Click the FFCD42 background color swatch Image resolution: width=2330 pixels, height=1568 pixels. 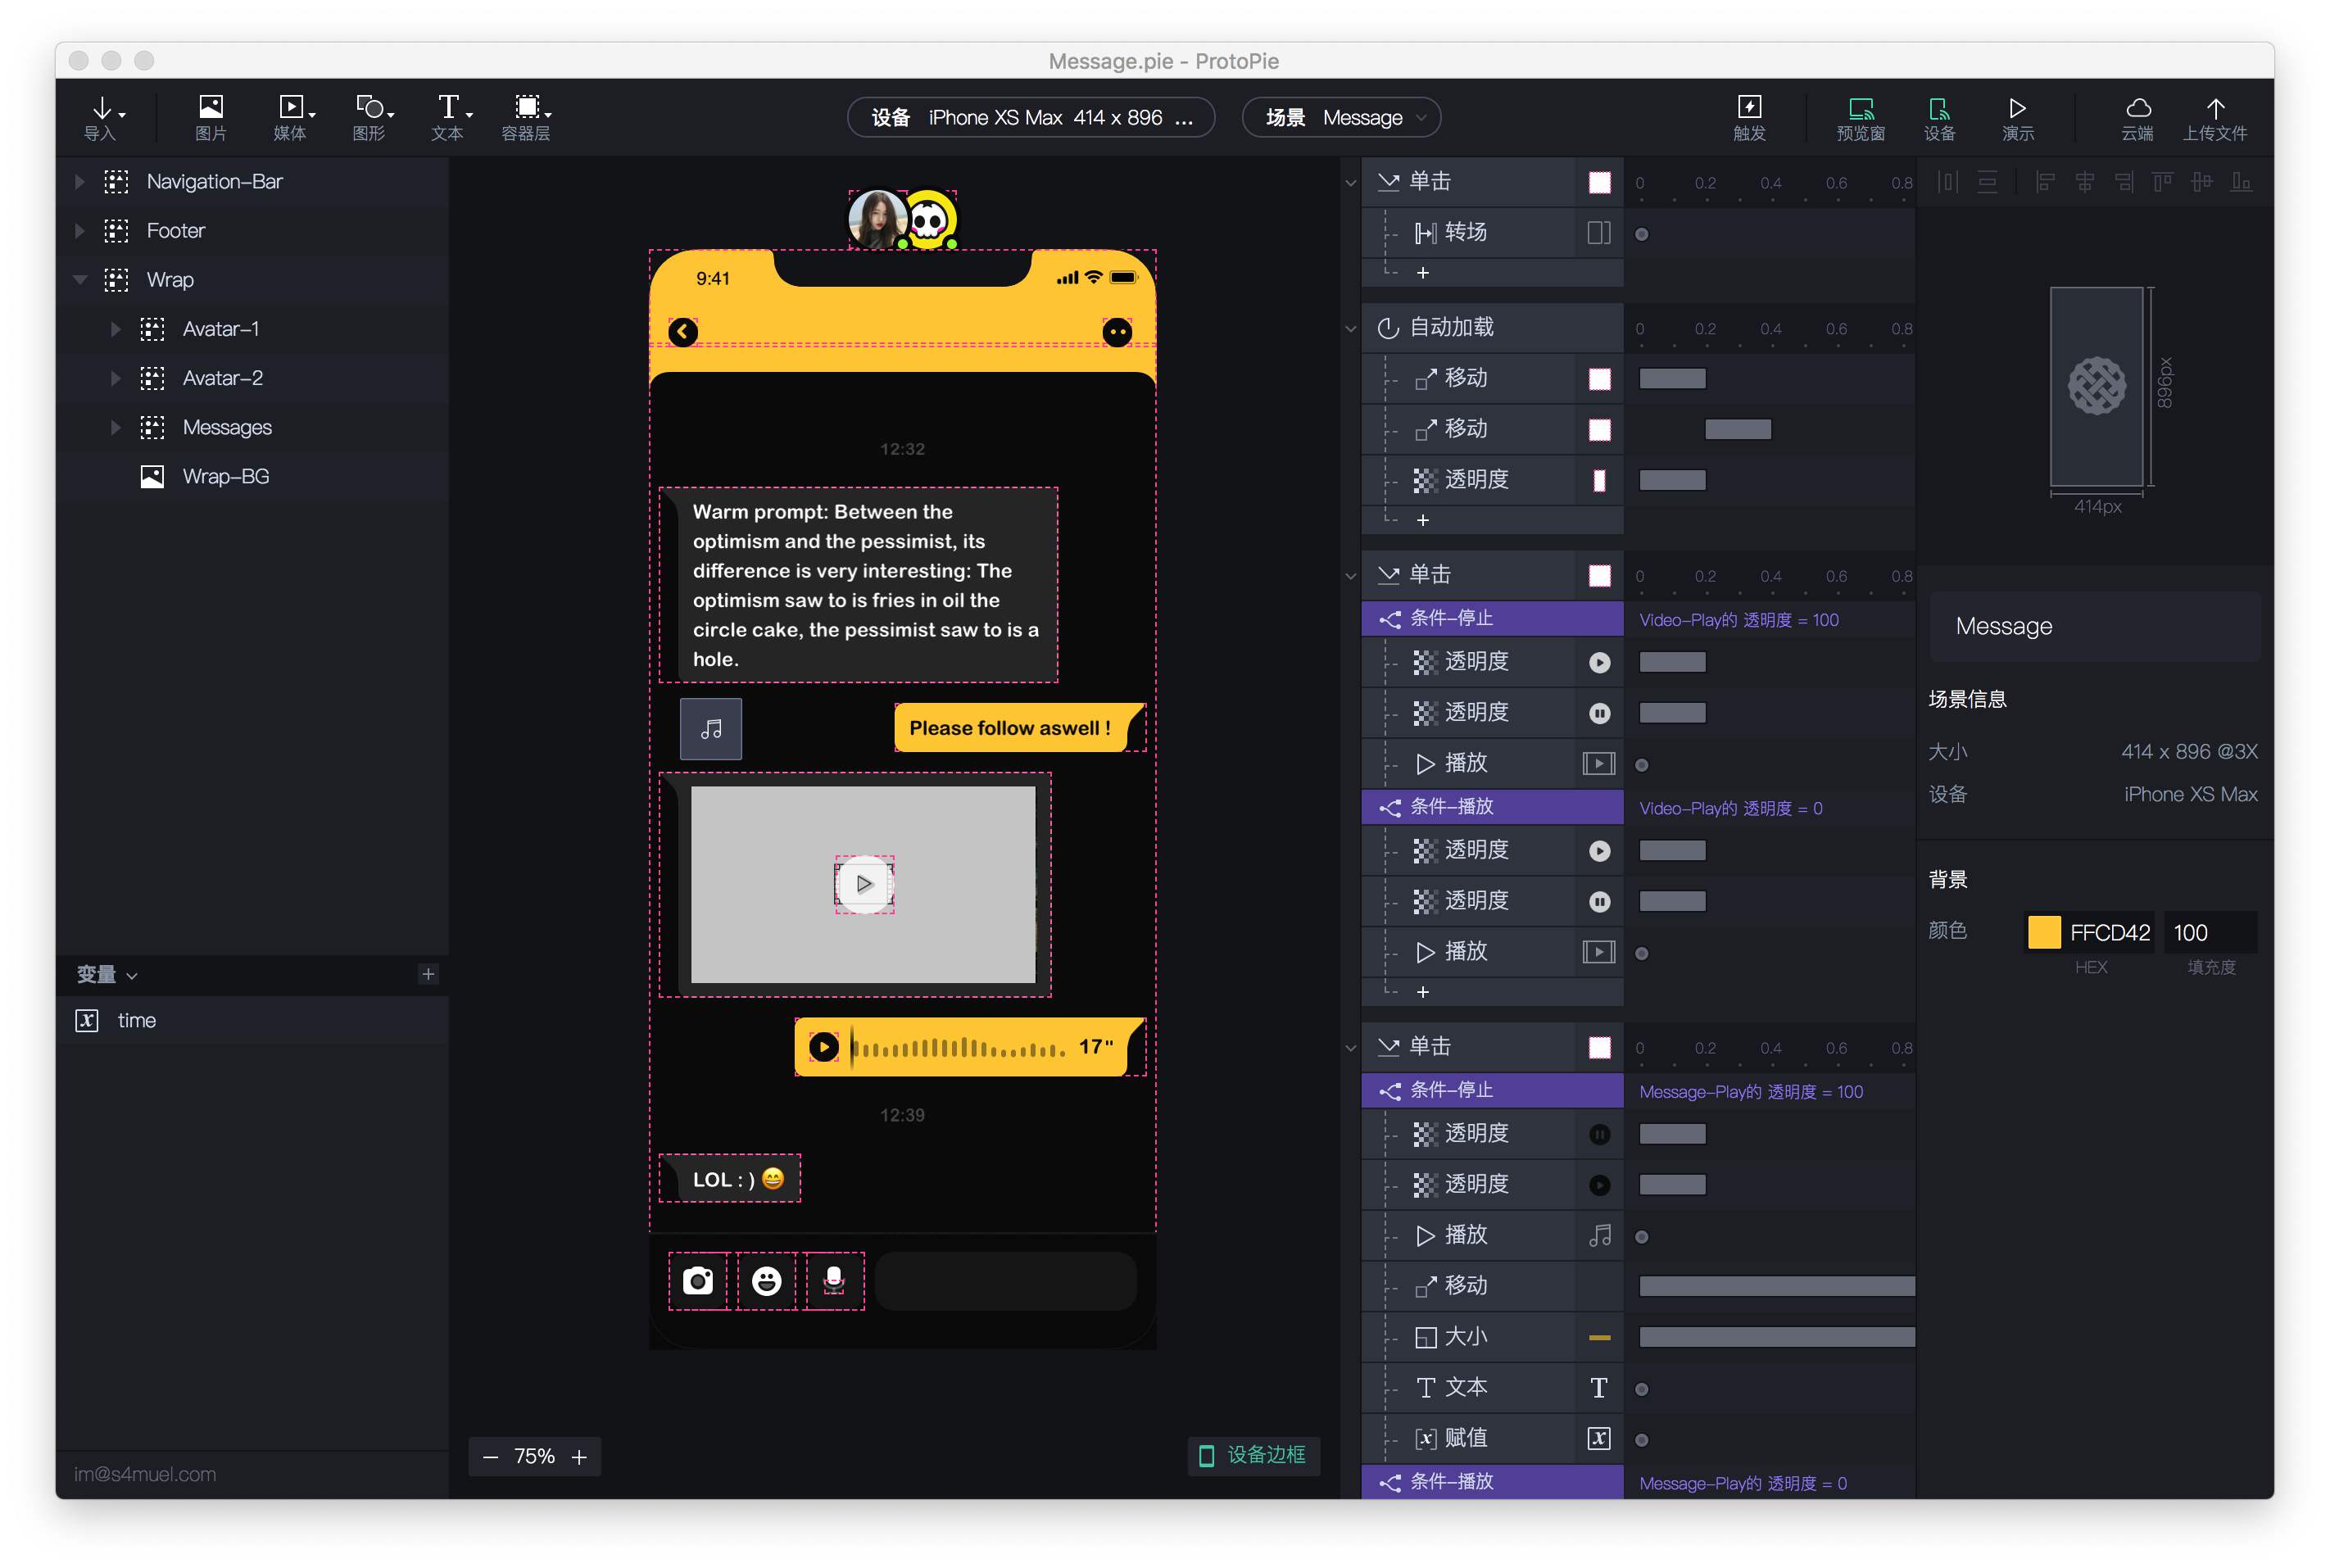click(x=2046, y=931)
